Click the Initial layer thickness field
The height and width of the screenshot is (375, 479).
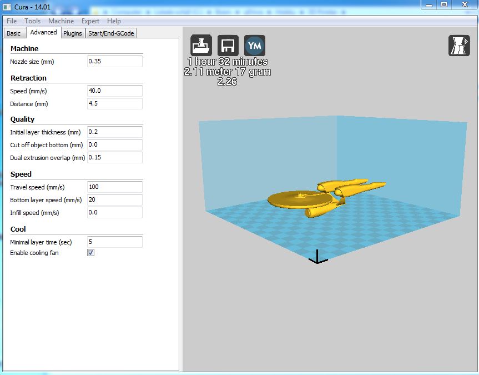pos(115,132)
